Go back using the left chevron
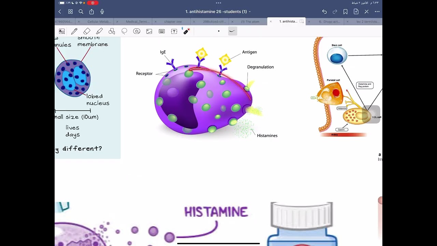This screenshot has width=437, height=246. [60, 12]
